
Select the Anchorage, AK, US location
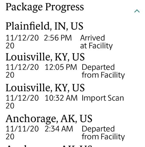coord(49,119)
